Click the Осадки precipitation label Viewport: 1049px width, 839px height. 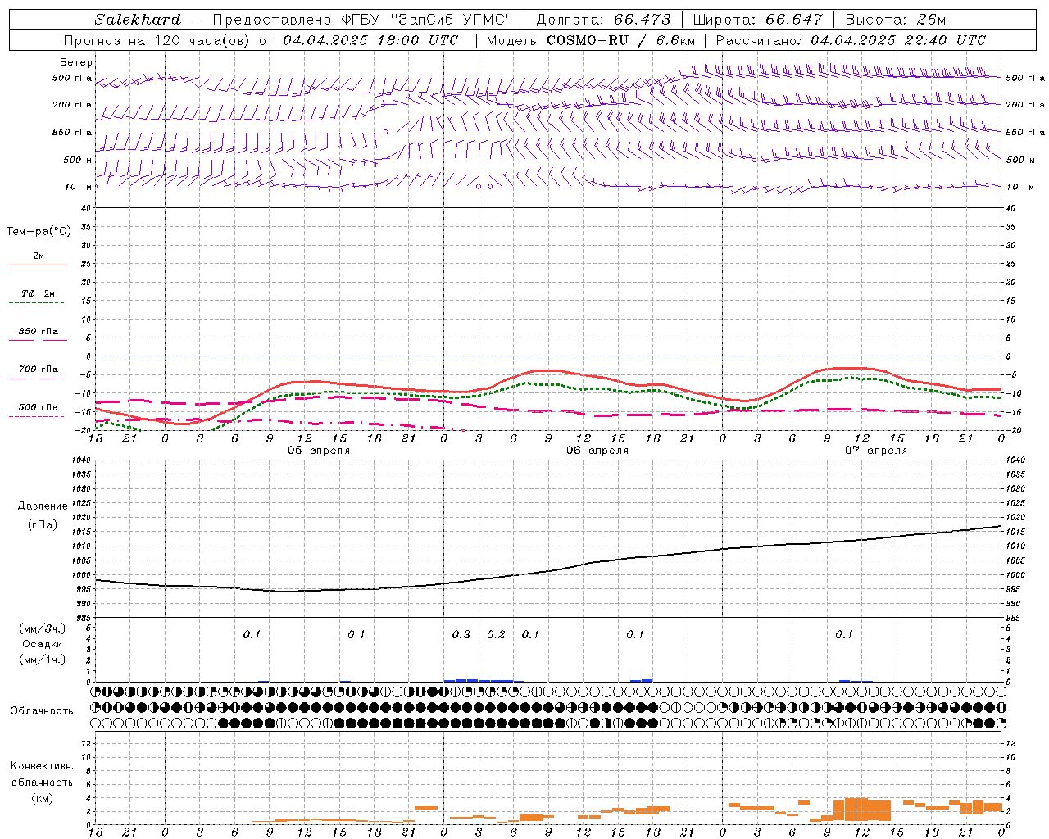tap(43, 644)
